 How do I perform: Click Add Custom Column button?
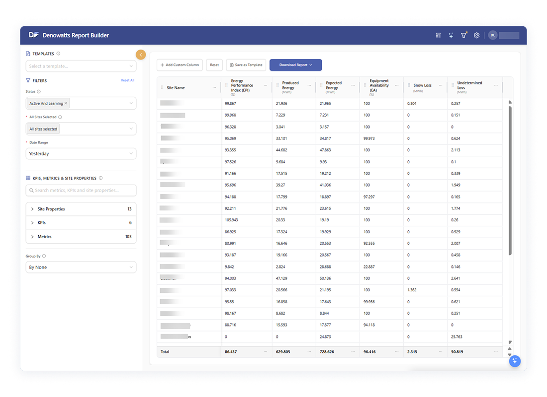click(180, 65)
